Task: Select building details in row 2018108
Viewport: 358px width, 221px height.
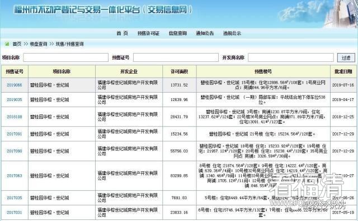Action: 262,117
